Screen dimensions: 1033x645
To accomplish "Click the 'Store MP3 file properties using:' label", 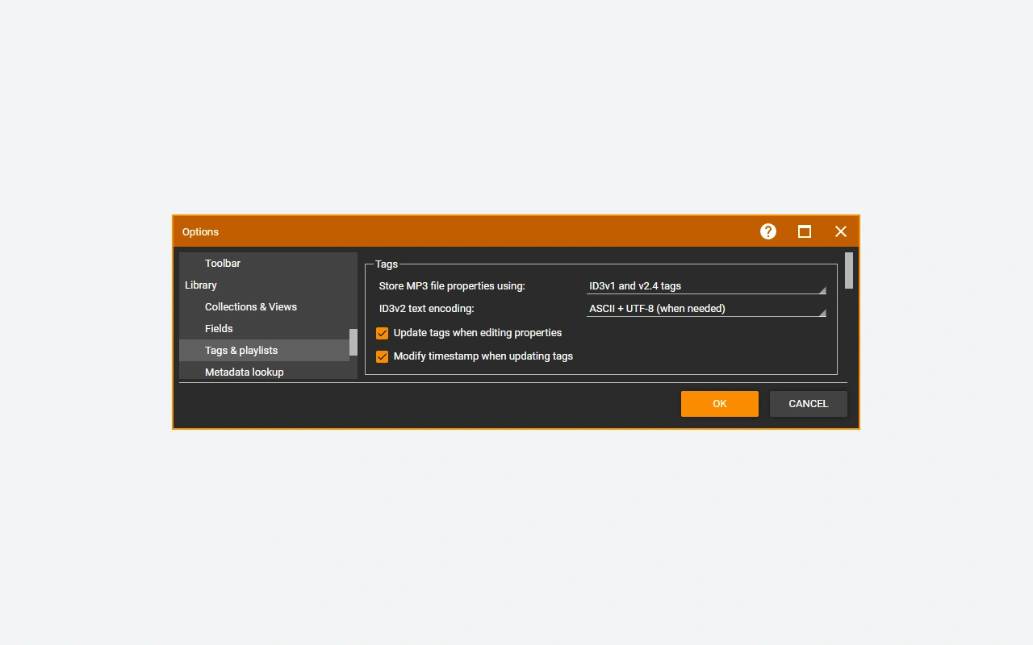I will [x=452, y=286].
